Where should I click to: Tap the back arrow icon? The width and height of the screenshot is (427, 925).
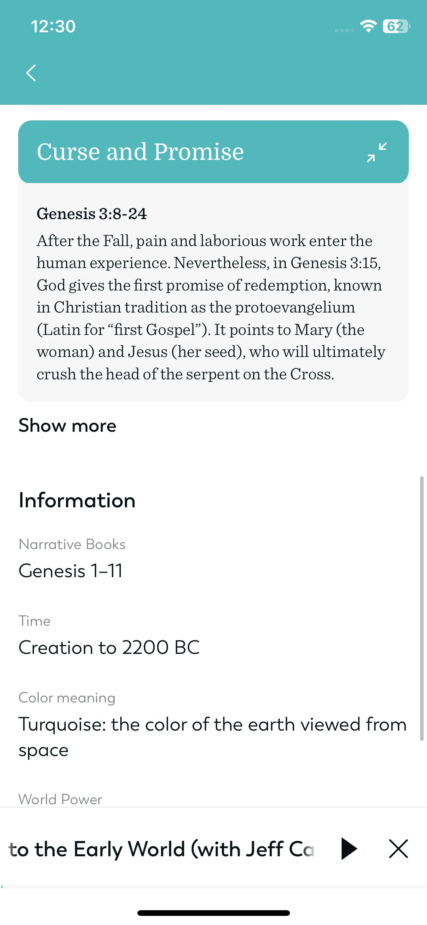(31, 73)
